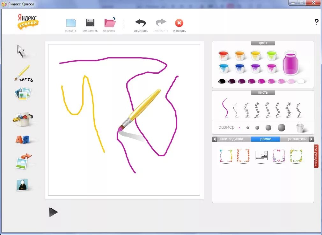Select the arrow pointer tool
The width and height of the screenshot is (322, 235).
21,51
